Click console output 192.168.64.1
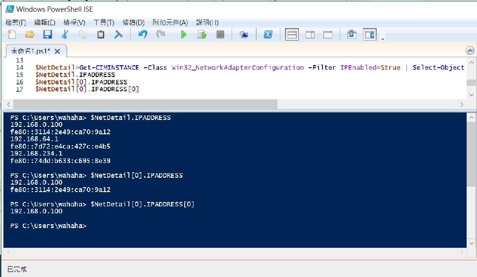 coord(34,139)
